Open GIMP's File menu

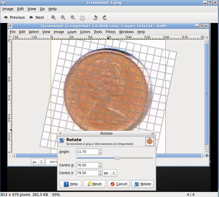[x=12, y=32]
